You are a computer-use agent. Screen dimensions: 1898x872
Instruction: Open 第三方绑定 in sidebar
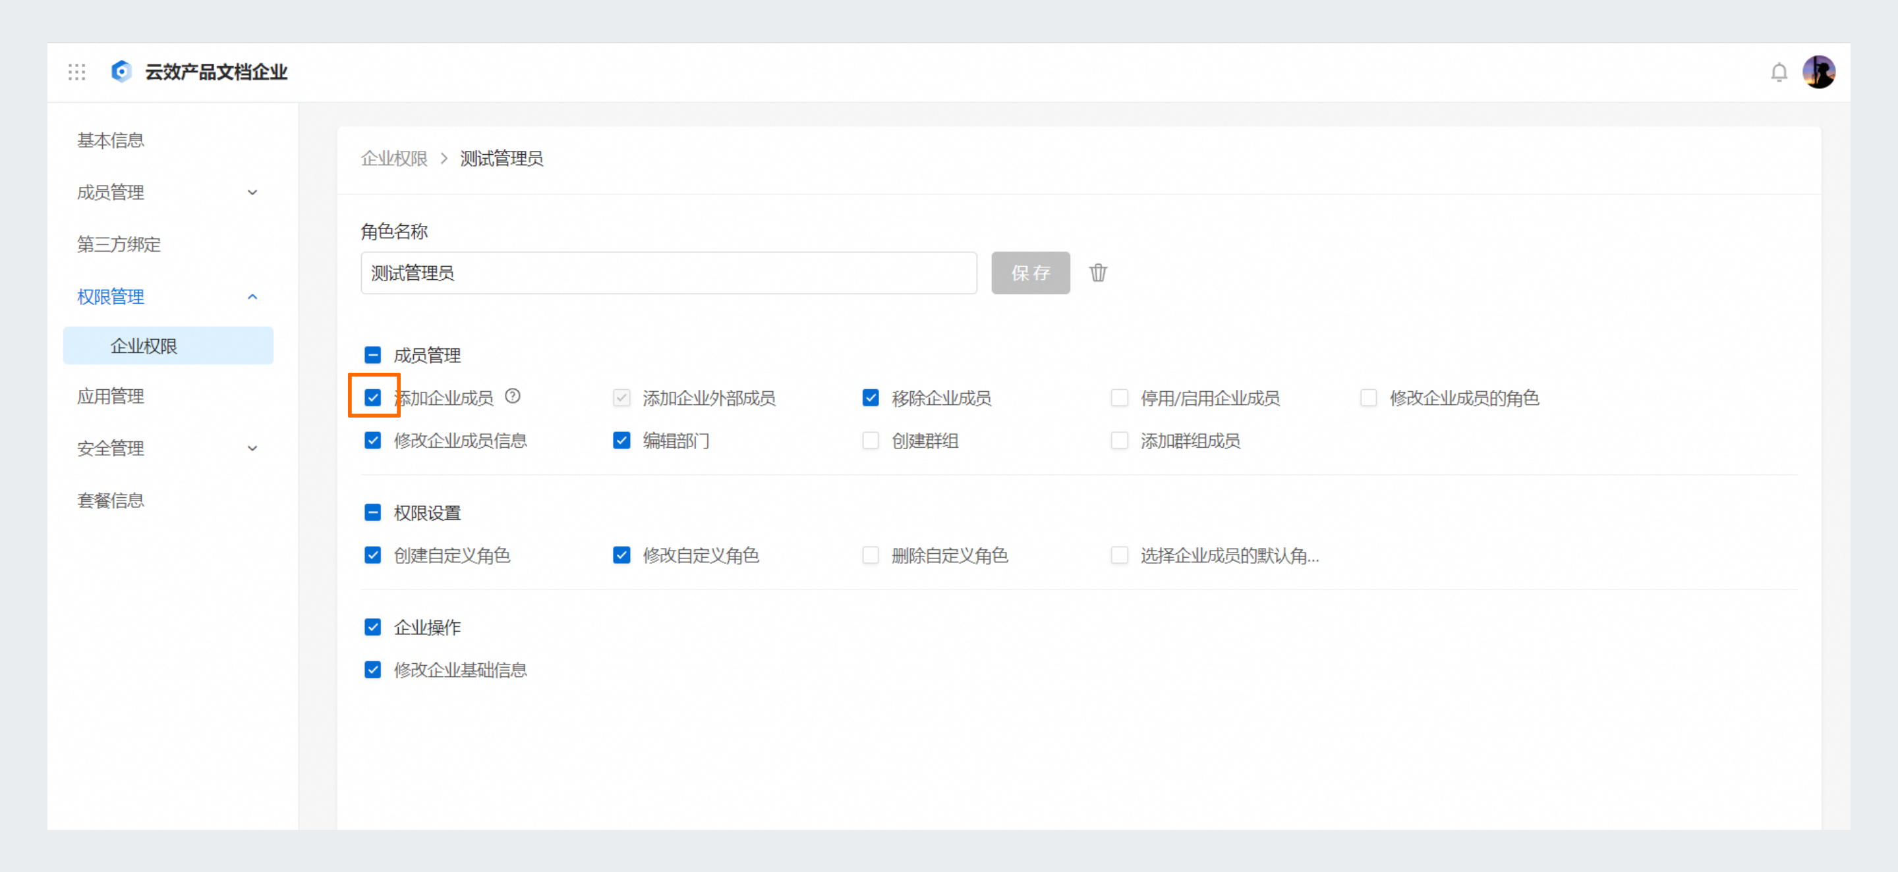tap(119, 244)
